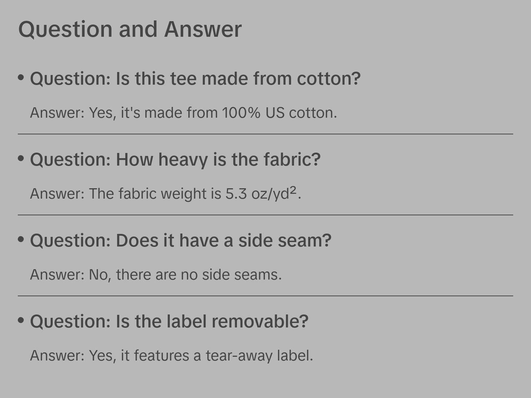Image resolution: width=531 pixels, height=398 pixels.
Task: Click the word "Answer" in the page heading
Action: [x=203, y=29]
